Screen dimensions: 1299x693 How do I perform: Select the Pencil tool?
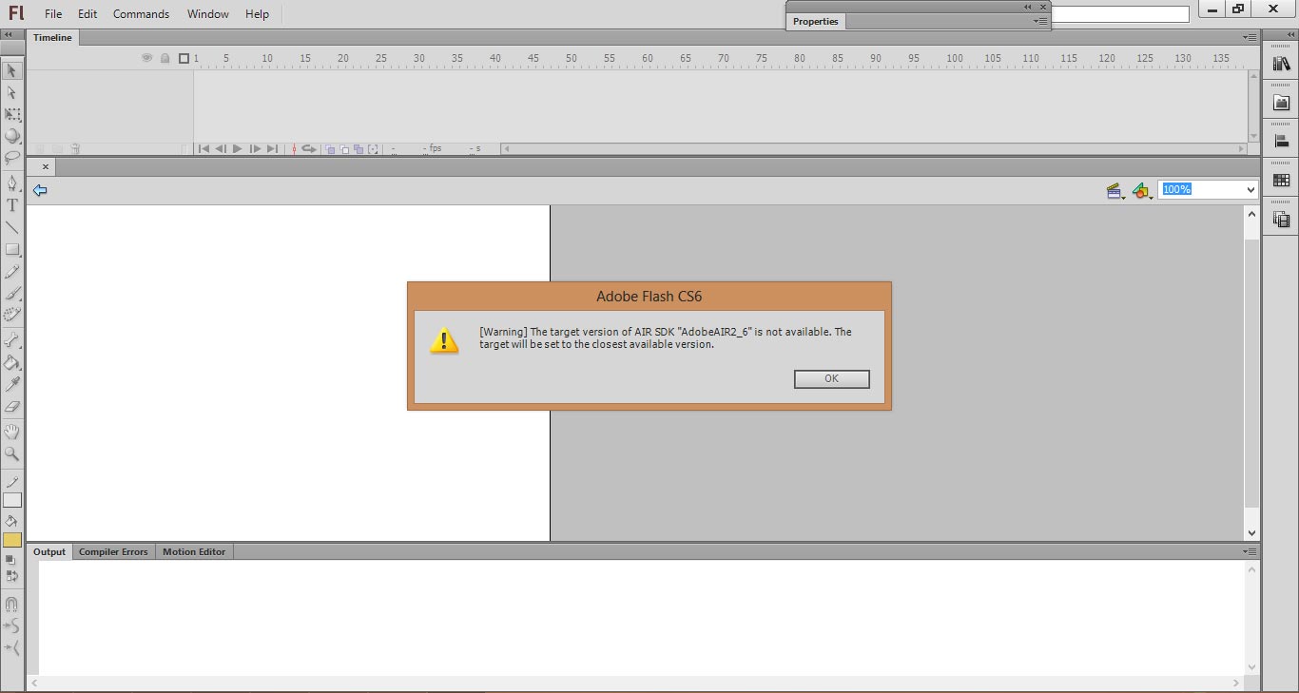[x=12, y=272]
